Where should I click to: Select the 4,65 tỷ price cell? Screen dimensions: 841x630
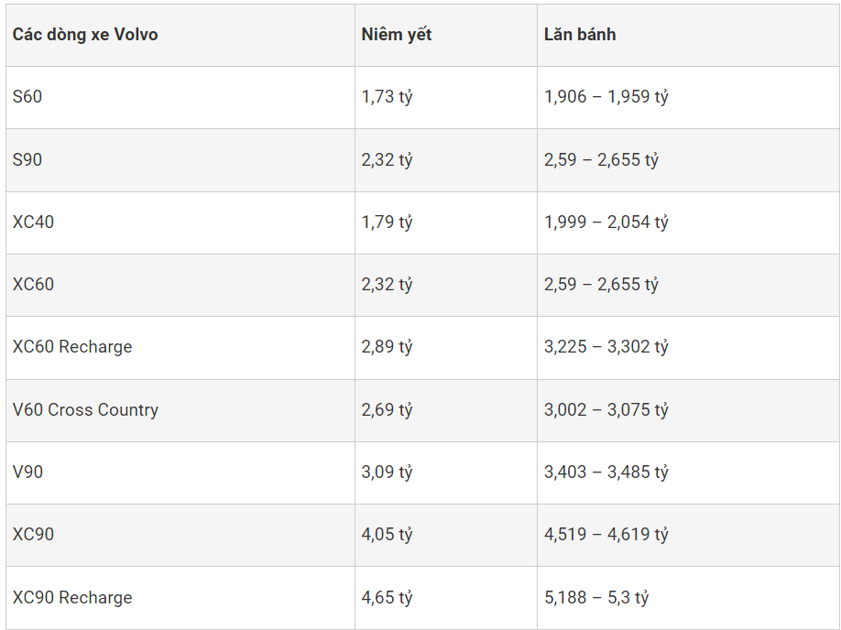pos(387,598)
